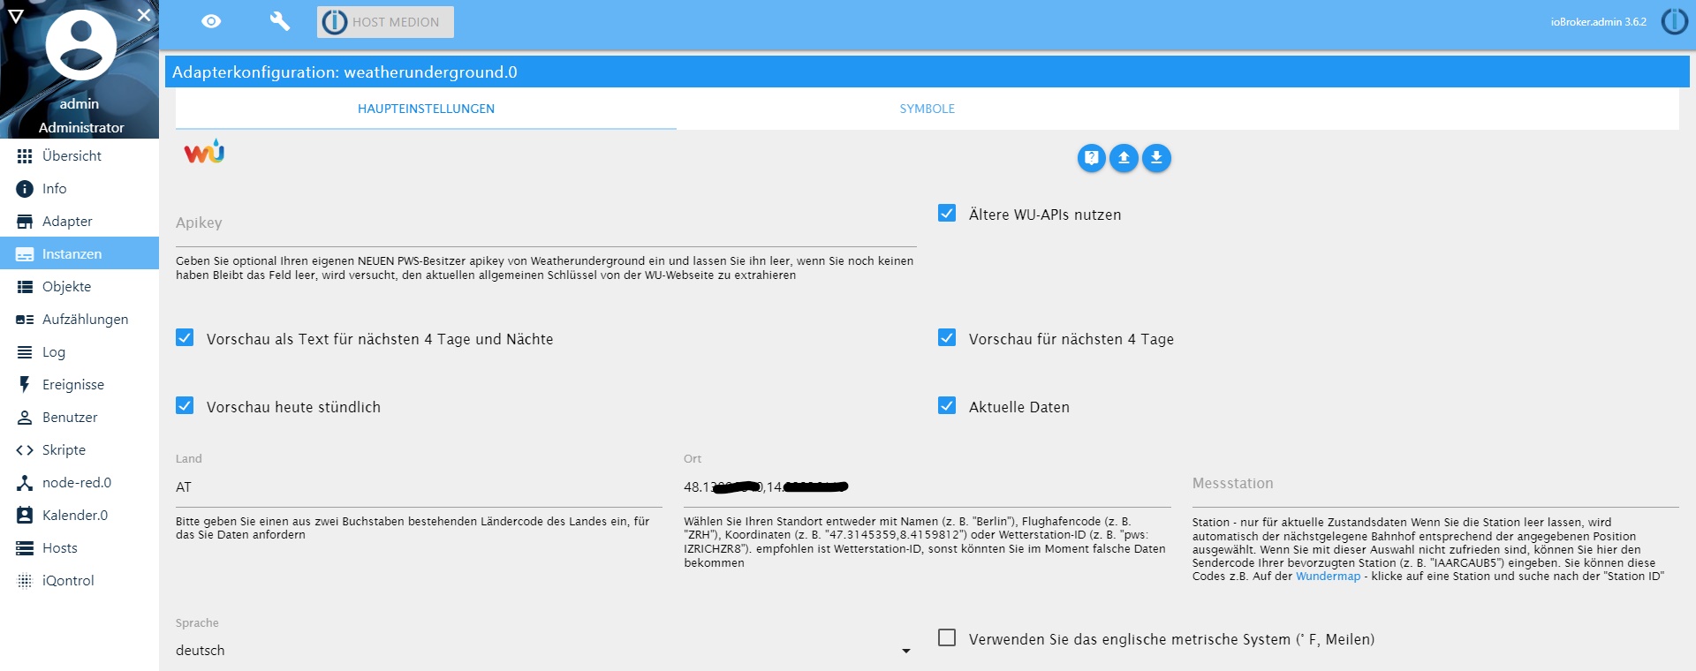This screenshot has width=1696, height=671.
Task: Click the Host Medion button
Action: click(385, 22)
